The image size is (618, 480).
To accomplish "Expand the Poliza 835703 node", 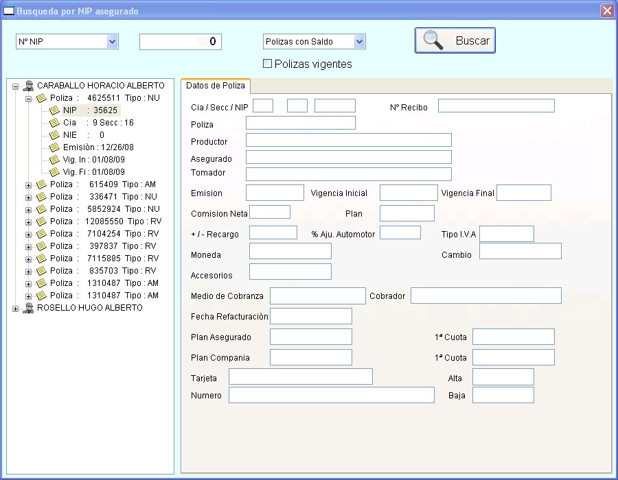I will 28,272.
